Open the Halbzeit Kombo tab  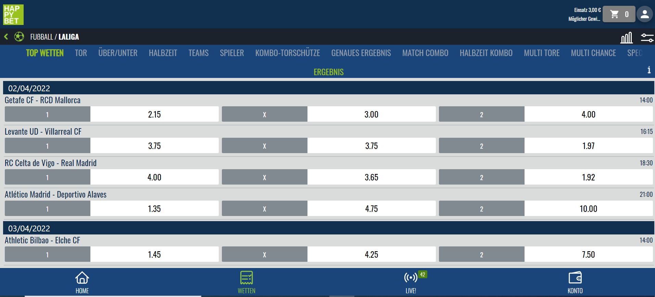486,53
